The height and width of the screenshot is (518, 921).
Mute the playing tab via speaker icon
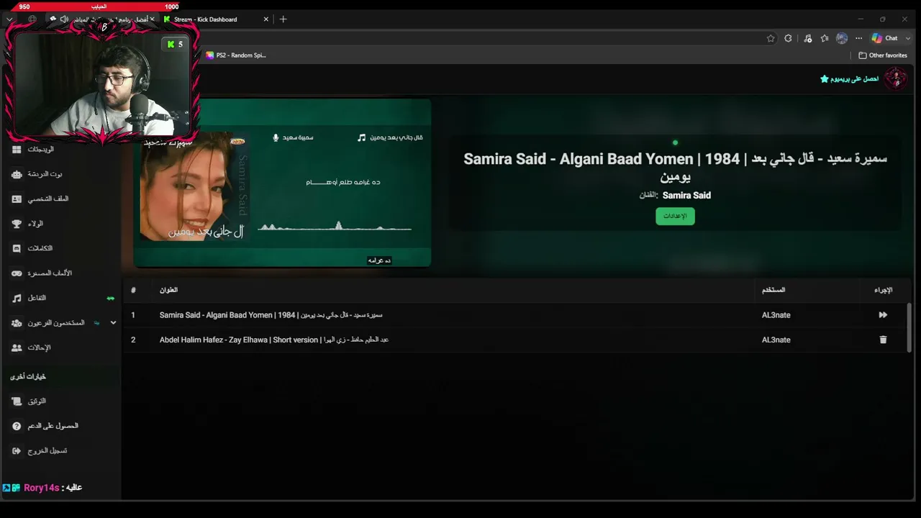point(64,19)
